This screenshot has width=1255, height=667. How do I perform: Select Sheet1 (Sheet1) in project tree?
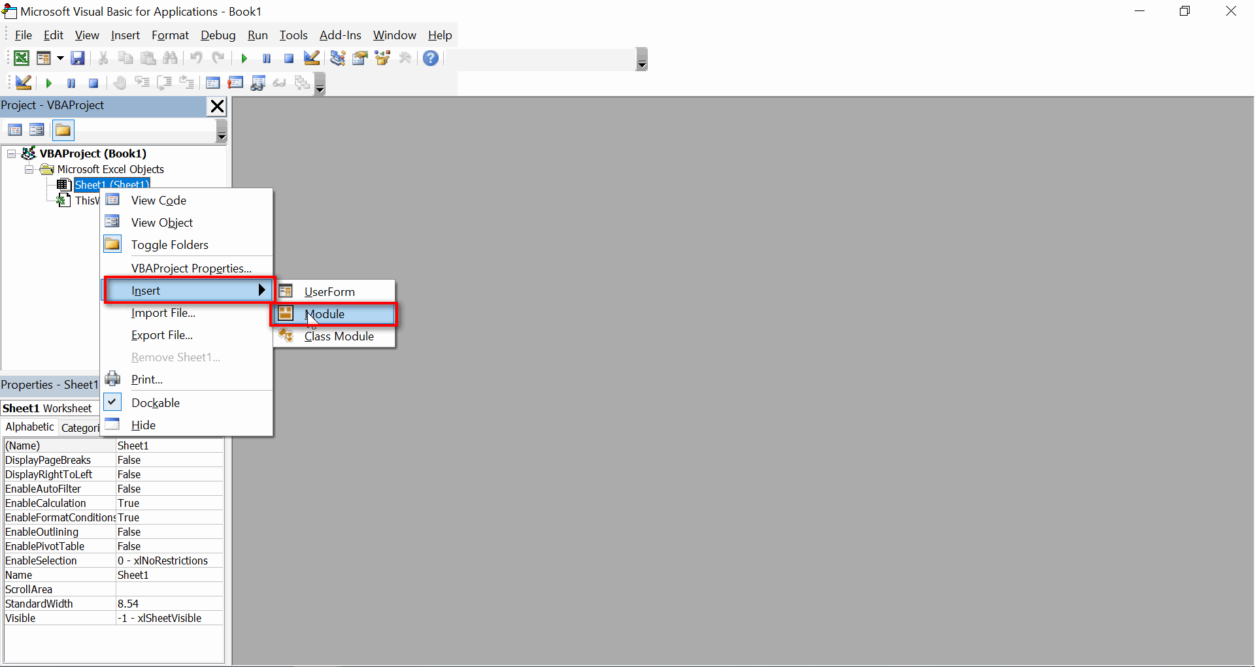point(112,185)
